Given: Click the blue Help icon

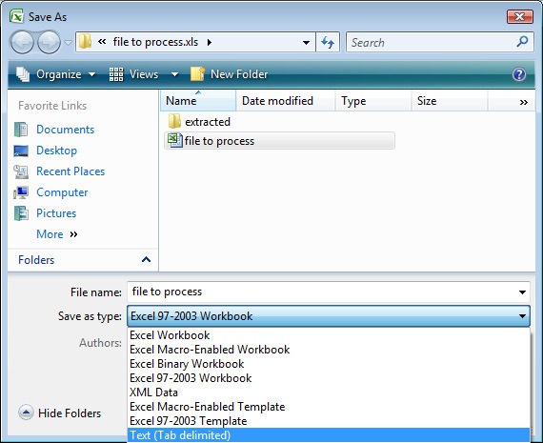Looking at the screenshot, I should tap(519, 74).
